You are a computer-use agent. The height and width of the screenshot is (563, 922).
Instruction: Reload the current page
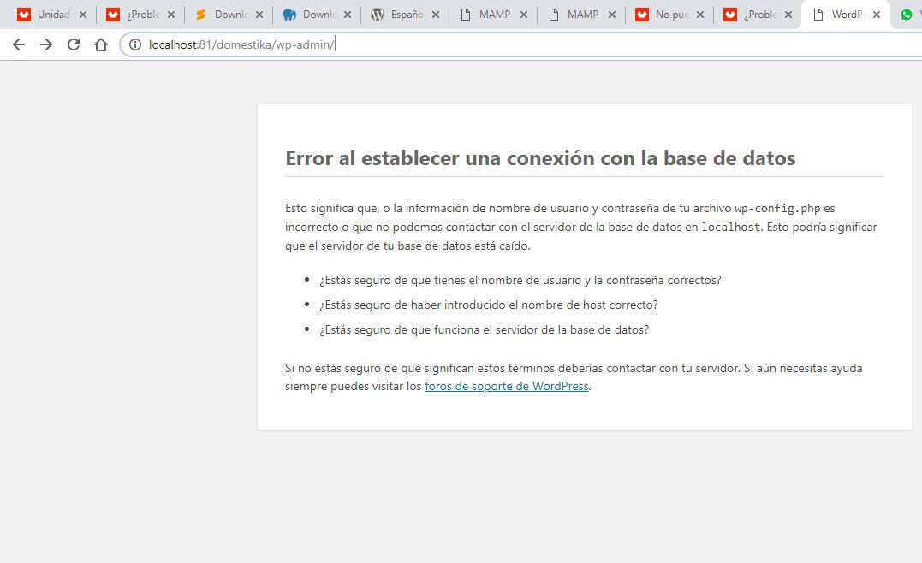pyautogui.click(x=74, y=44)
